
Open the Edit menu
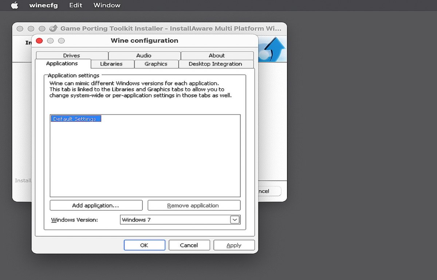[x=76, y=5]
